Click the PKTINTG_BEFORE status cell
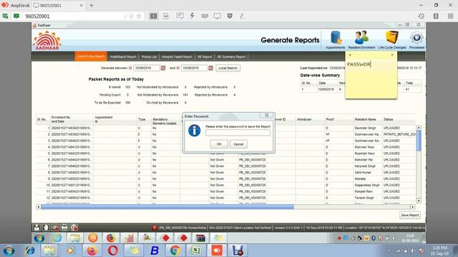 pyautogui.click(x=399, y=134)
